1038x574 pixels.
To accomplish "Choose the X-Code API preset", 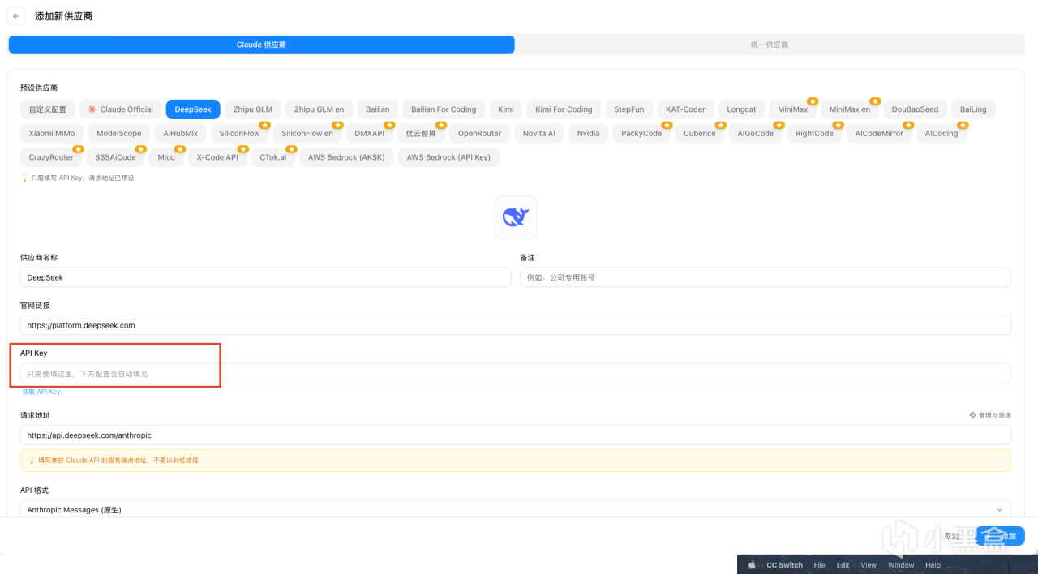I will coord(217,157).
